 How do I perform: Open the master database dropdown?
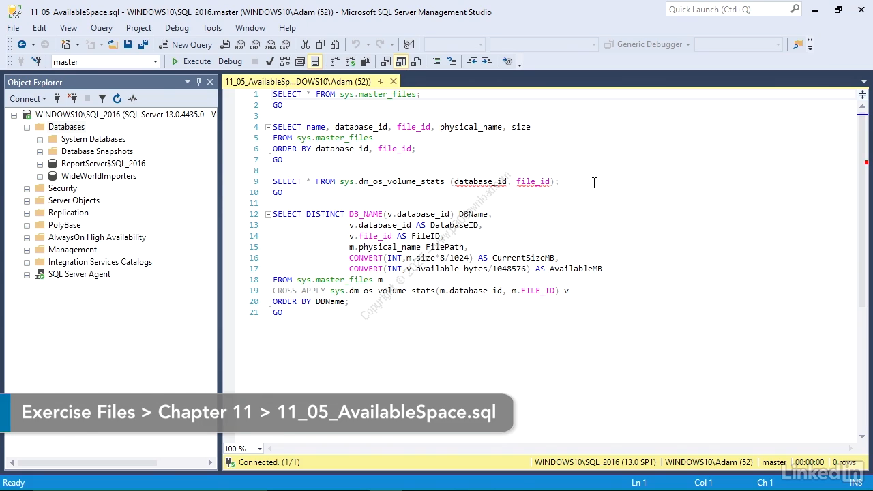[x=156, y=61]
